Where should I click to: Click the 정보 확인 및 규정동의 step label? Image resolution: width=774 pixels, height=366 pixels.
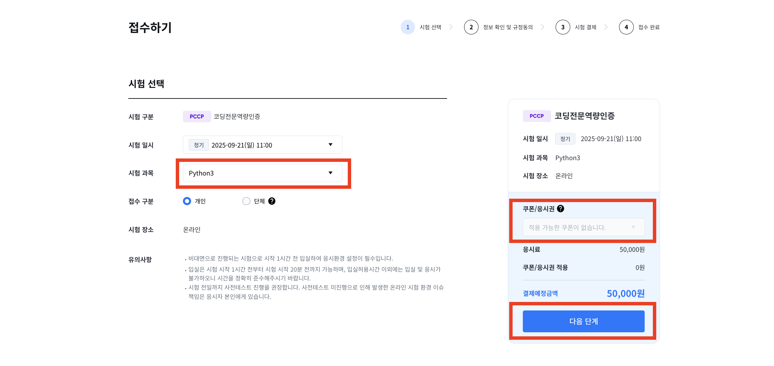[x=508, y=27]
